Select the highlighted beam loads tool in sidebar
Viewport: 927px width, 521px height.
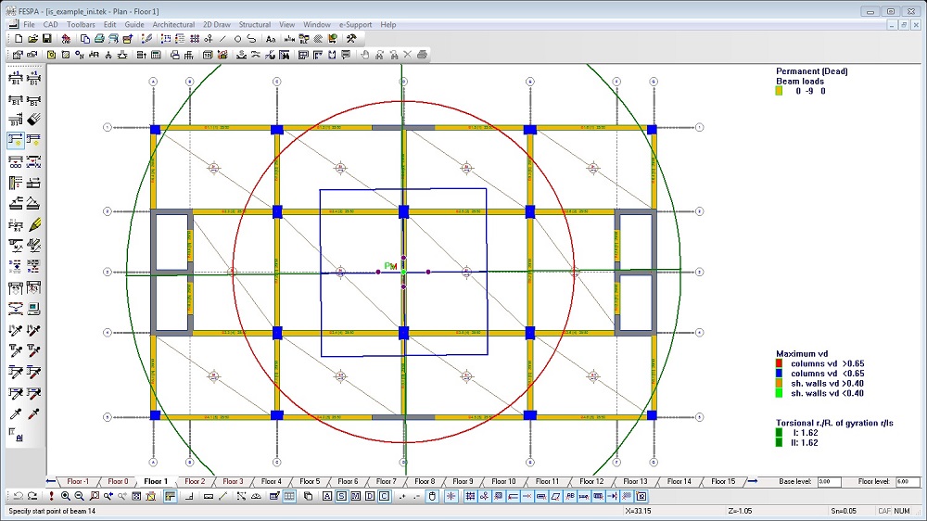point(16,141)
